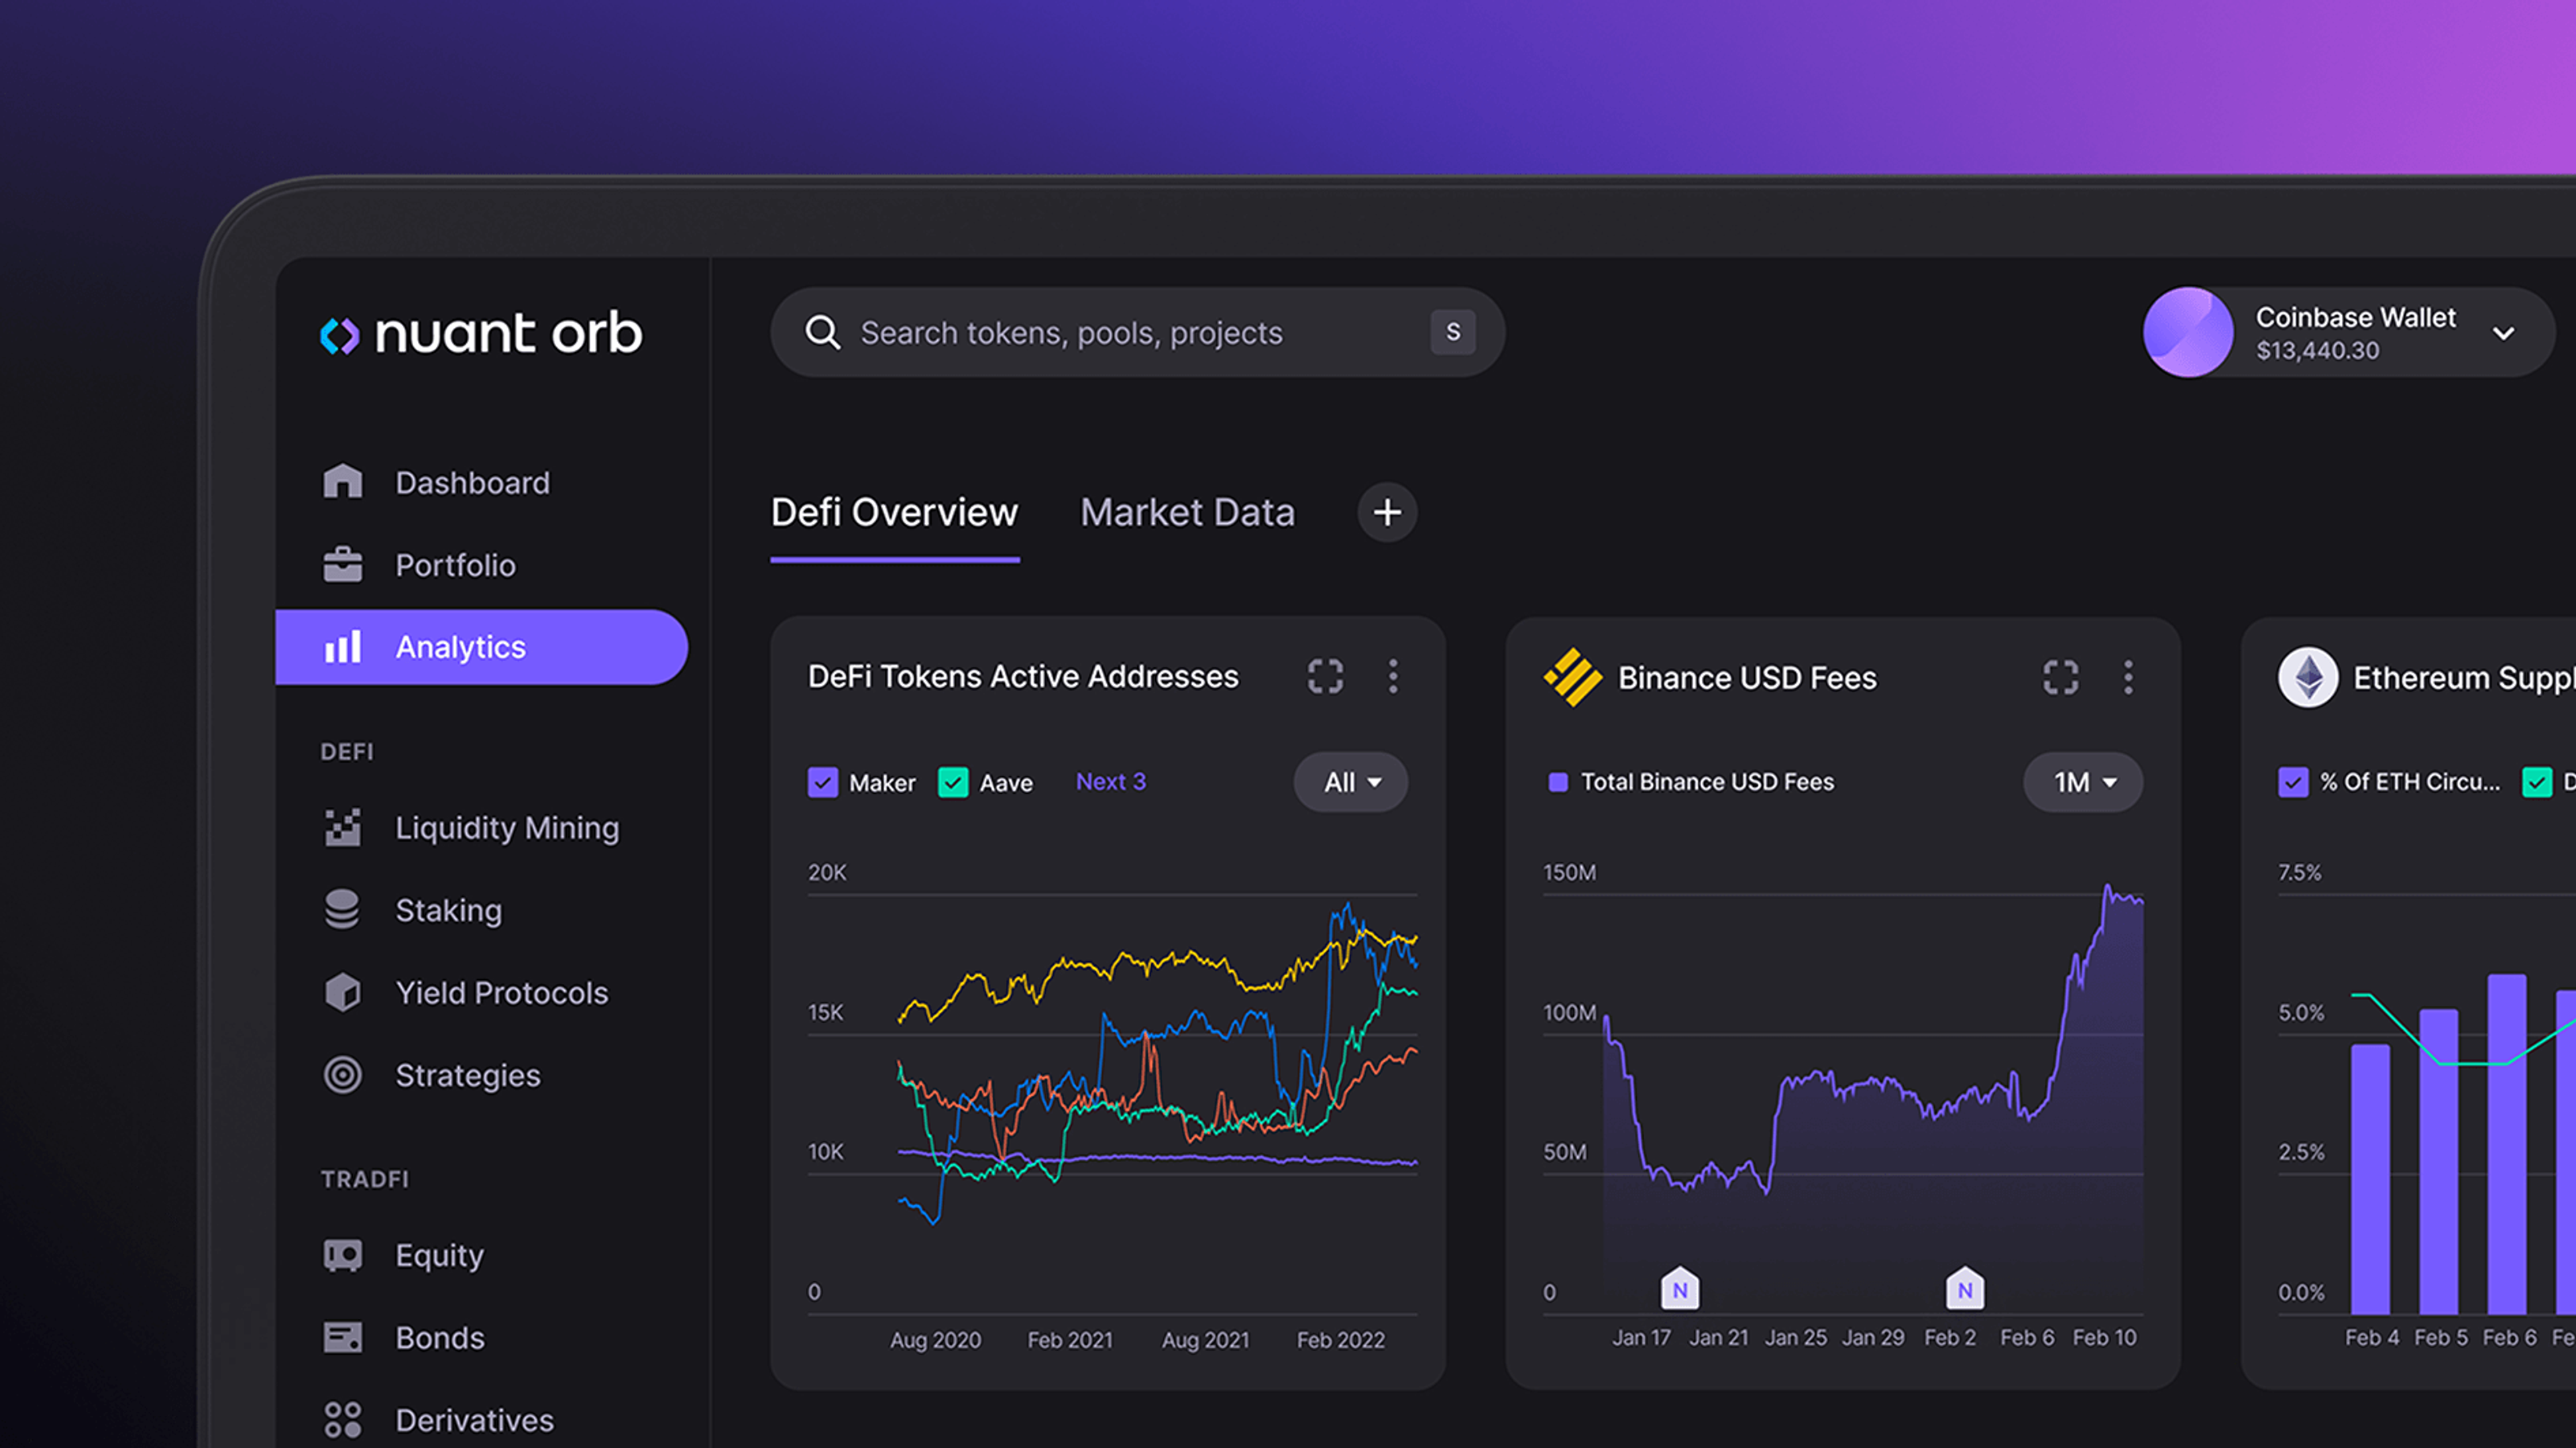2576x1448 pixels.
Task: Select the Yield Protocols cube icon
Action: [343, 992]
